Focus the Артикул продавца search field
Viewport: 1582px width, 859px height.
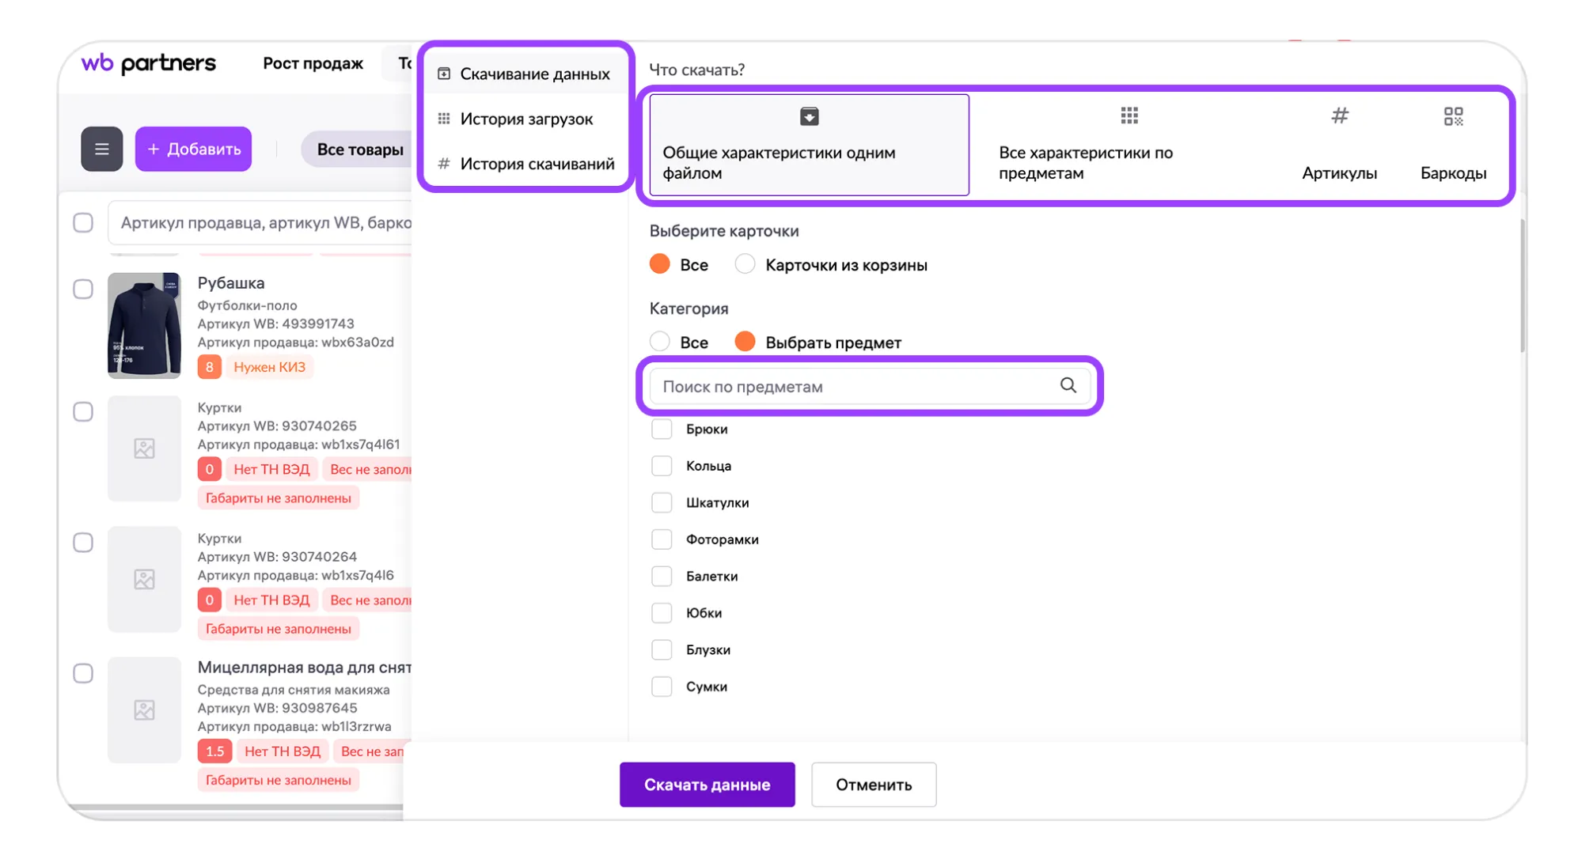[x=260, y=222]
